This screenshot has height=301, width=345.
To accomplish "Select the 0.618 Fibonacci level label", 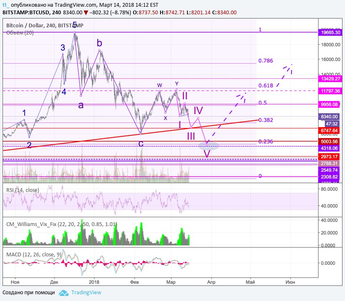I will [x=266, y=85].
